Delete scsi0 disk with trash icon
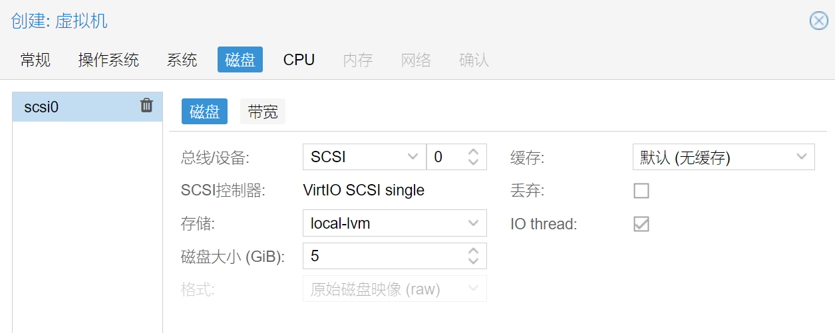The image size is (835, 333). tap(146, 106)
